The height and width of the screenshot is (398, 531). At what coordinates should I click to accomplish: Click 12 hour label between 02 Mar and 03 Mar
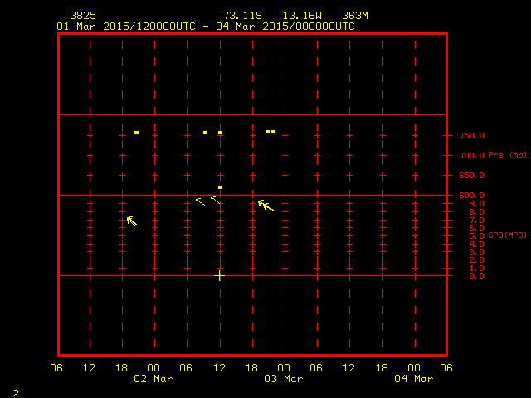point(219,368)
